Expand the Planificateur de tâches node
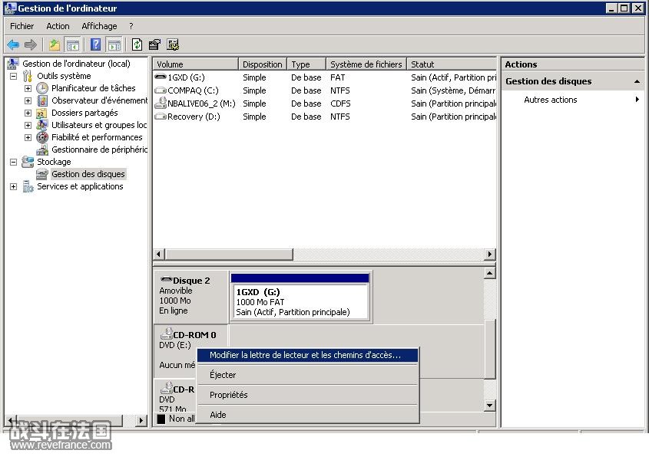Viewport: 649px width, 460px height. [x=28, y=88]
